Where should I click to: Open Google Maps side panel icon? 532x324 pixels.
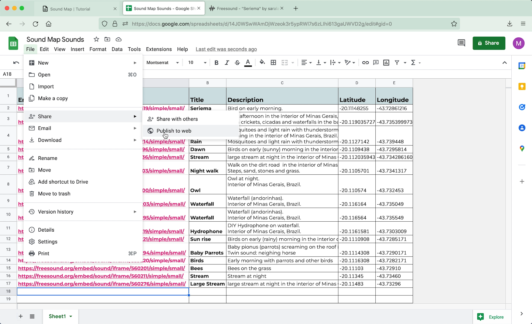point(522,149)
